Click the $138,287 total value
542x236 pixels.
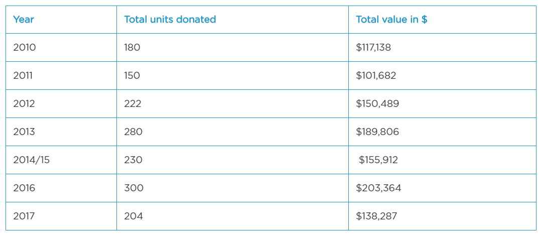[x=376, y=216]
